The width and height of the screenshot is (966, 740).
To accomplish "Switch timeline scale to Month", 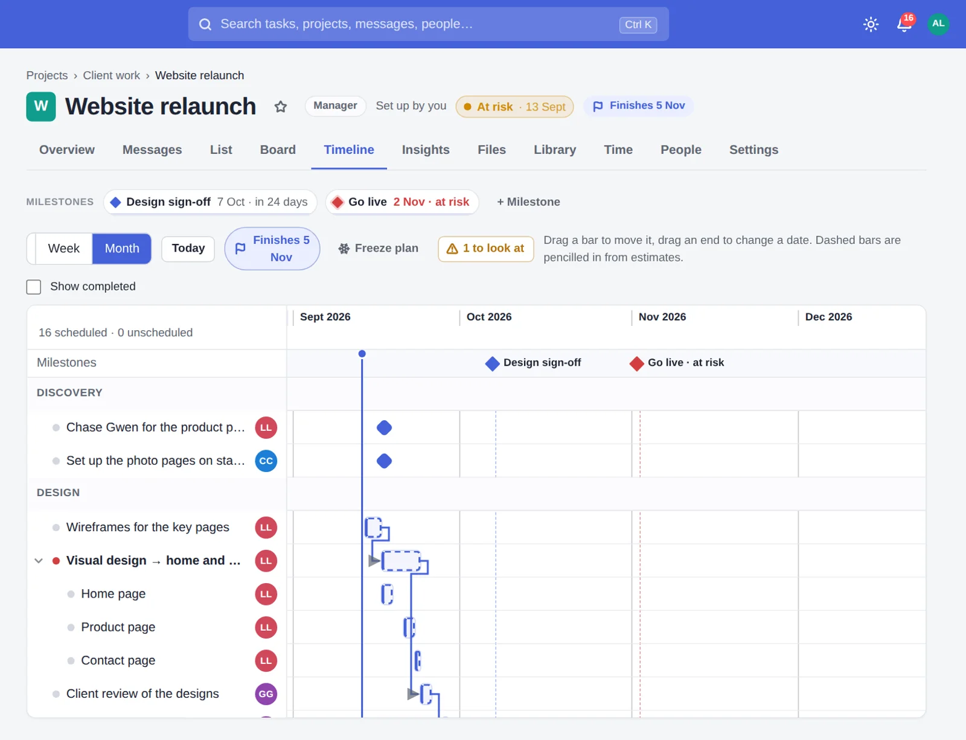I will 122,249.
